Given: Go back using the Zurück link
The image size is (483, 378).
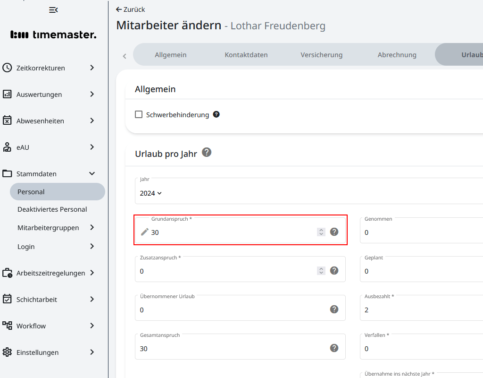Looking at the screenshot, I should tap(131, 9).
